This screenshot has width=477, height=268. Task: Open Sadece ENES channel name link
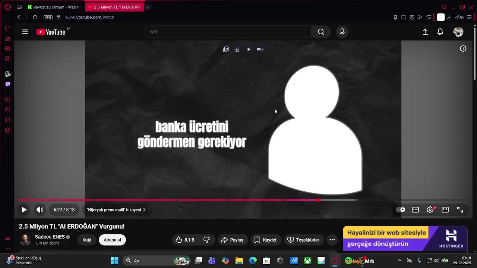50,237
